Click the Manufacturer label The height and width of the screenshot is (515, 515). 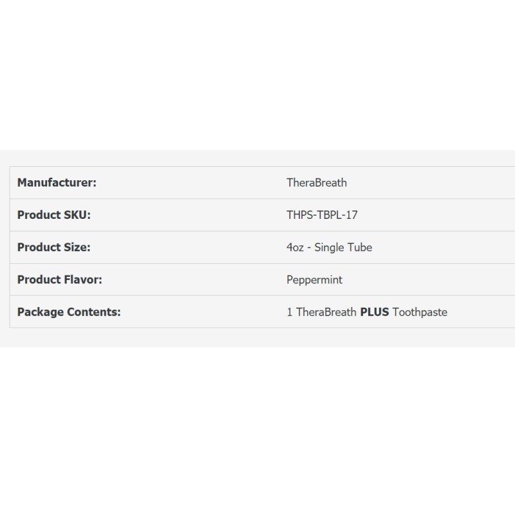pyautogui.click(x=57, y=183)
